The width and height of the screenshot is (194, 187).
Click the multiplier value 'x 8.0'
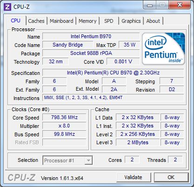coord(64,126)
